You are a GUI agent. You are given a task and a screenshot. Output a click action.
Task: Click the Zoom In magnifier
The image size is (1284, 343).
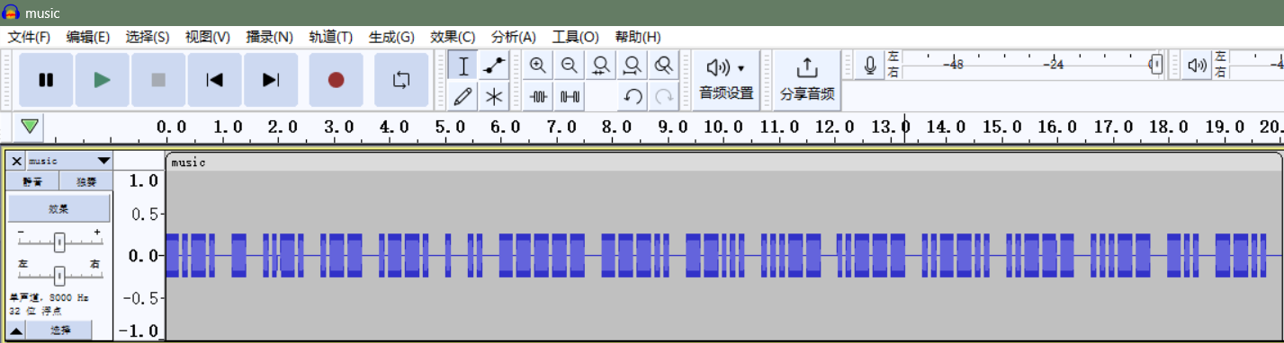click(x=538, y=66)
